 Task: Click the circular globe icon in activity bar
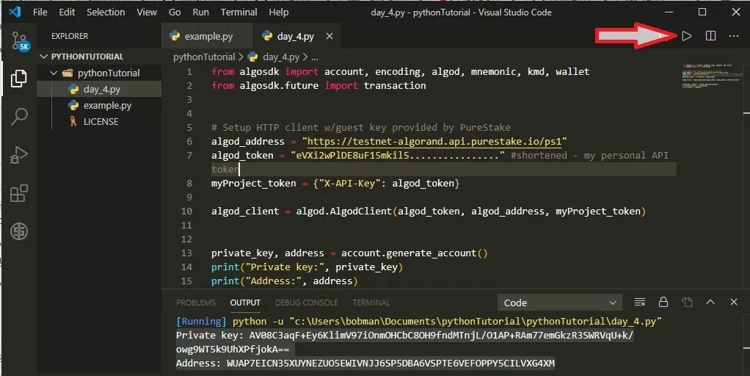pyautogui.click(x=19, y=231)
